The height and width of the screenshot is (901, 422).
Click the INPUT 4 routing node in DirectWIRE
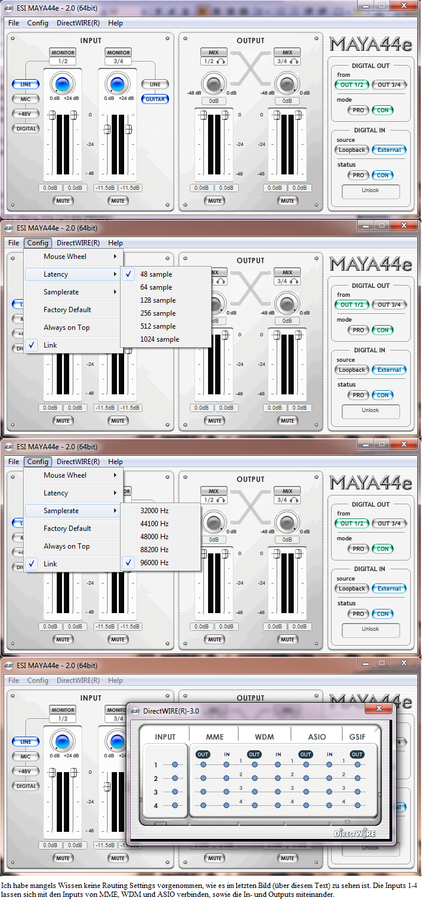click(174, 805)
